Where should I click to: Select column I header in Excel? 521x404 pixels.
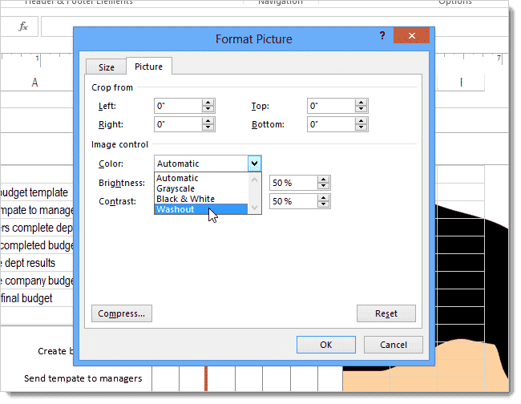pyautogui.click(x=461, y=82)
